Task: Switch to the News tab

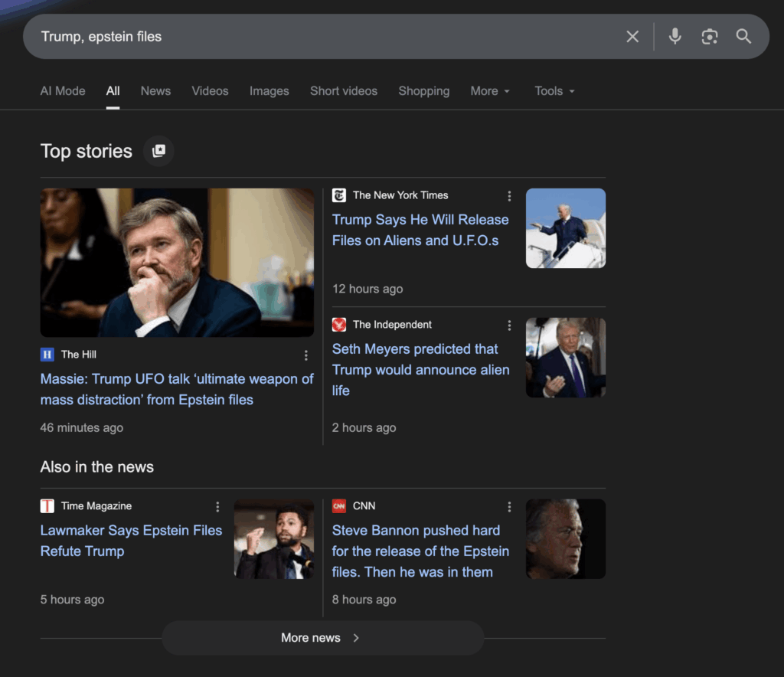Action: pyautogui.click(x=155, y=91)
